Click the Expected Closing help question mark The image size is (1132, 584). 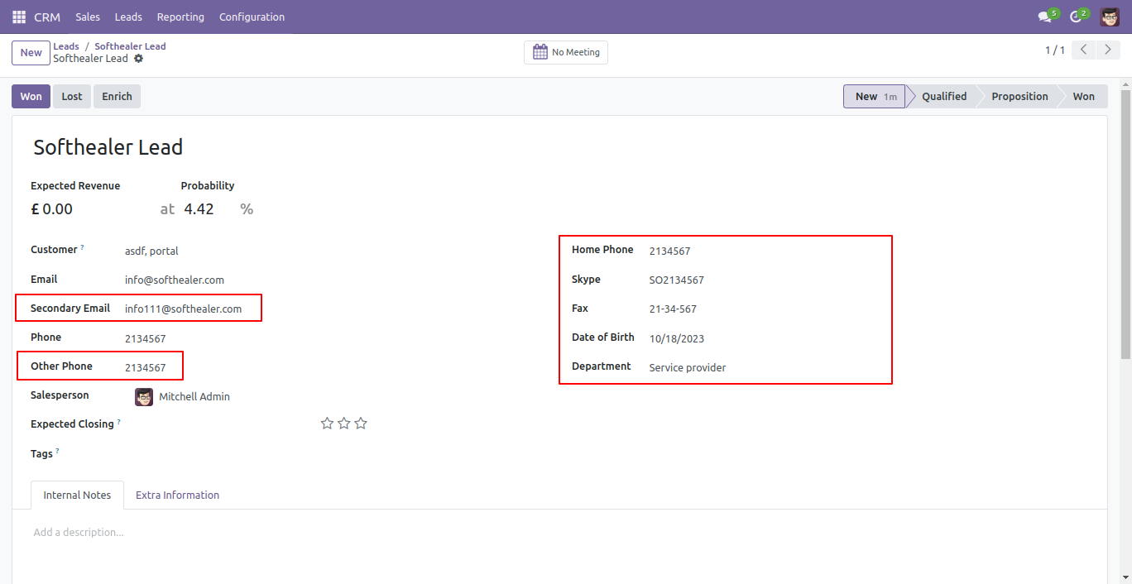118,421
